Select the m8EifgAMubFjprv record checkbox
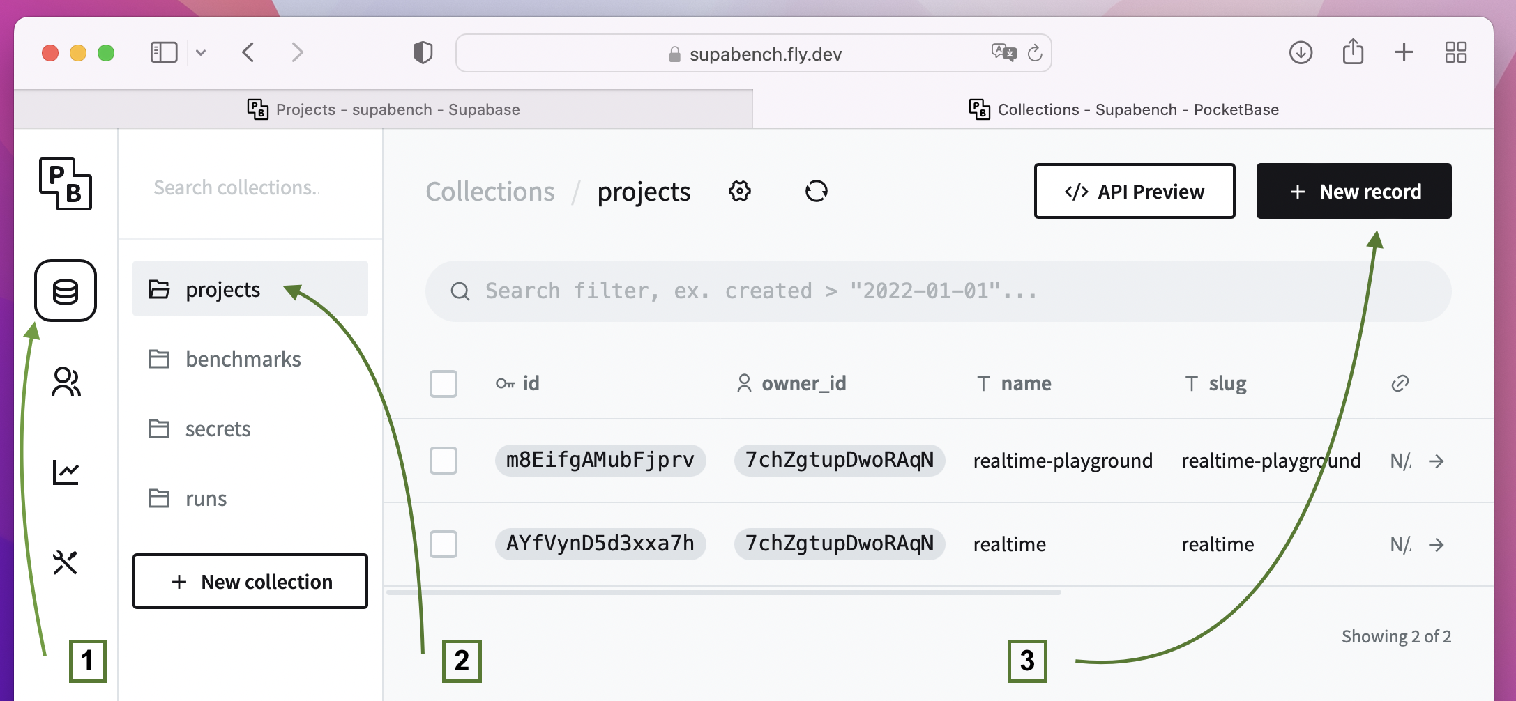Image resolution: width=1516 pixels, height=701 pixels. click(x=444, y=461)
